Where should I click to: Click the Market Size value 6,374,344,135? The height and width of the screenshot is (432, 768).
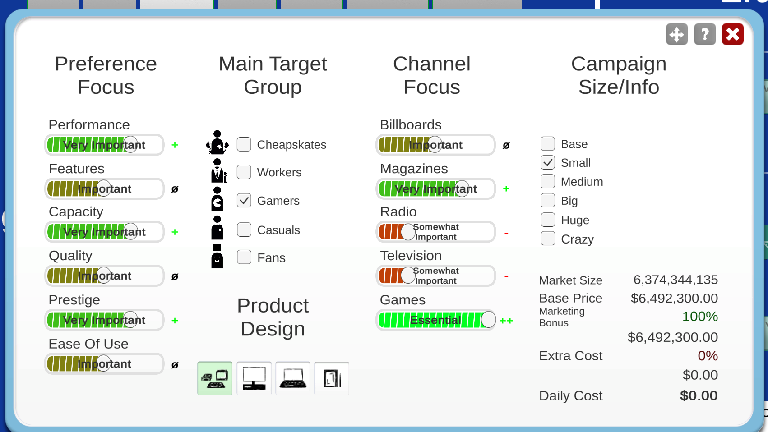click(675, 280)
